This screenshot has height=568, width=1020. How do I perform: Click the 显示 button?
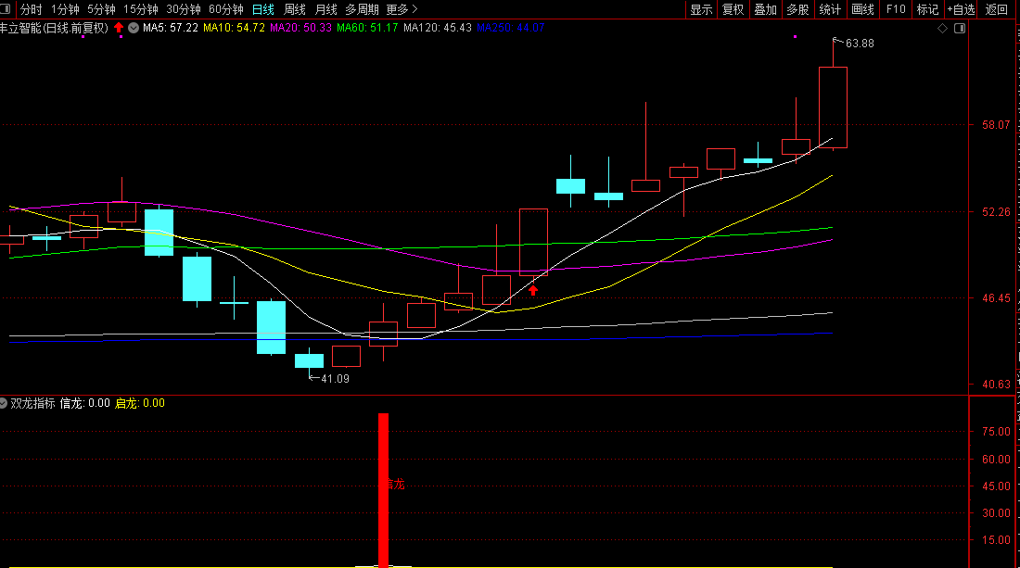pyautogui.click(x=701, y=9)
